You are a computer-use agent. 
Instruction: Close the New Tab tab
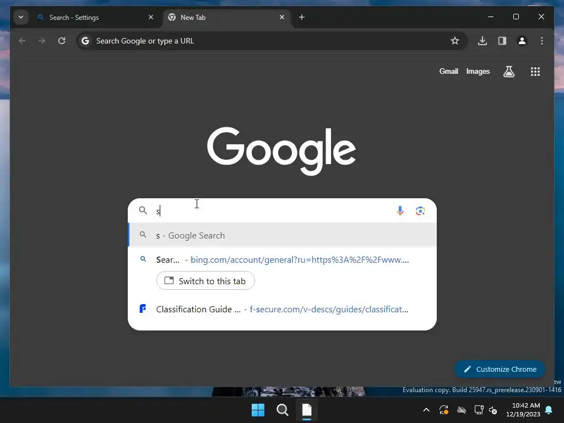click(282, 17)
